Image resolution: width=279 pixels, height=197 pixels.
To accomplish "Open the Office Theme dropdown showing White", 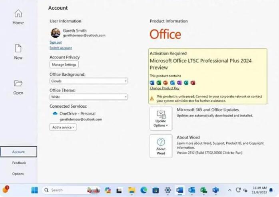I will (89, 97).
